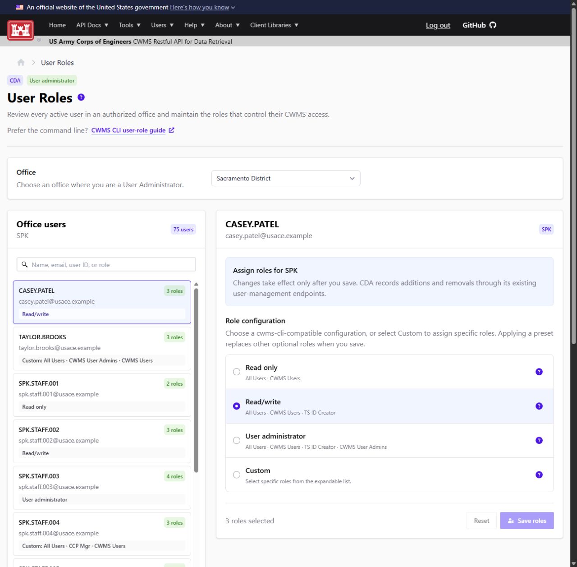Click the USACE castle logo
577x567 pixels.
20,30
